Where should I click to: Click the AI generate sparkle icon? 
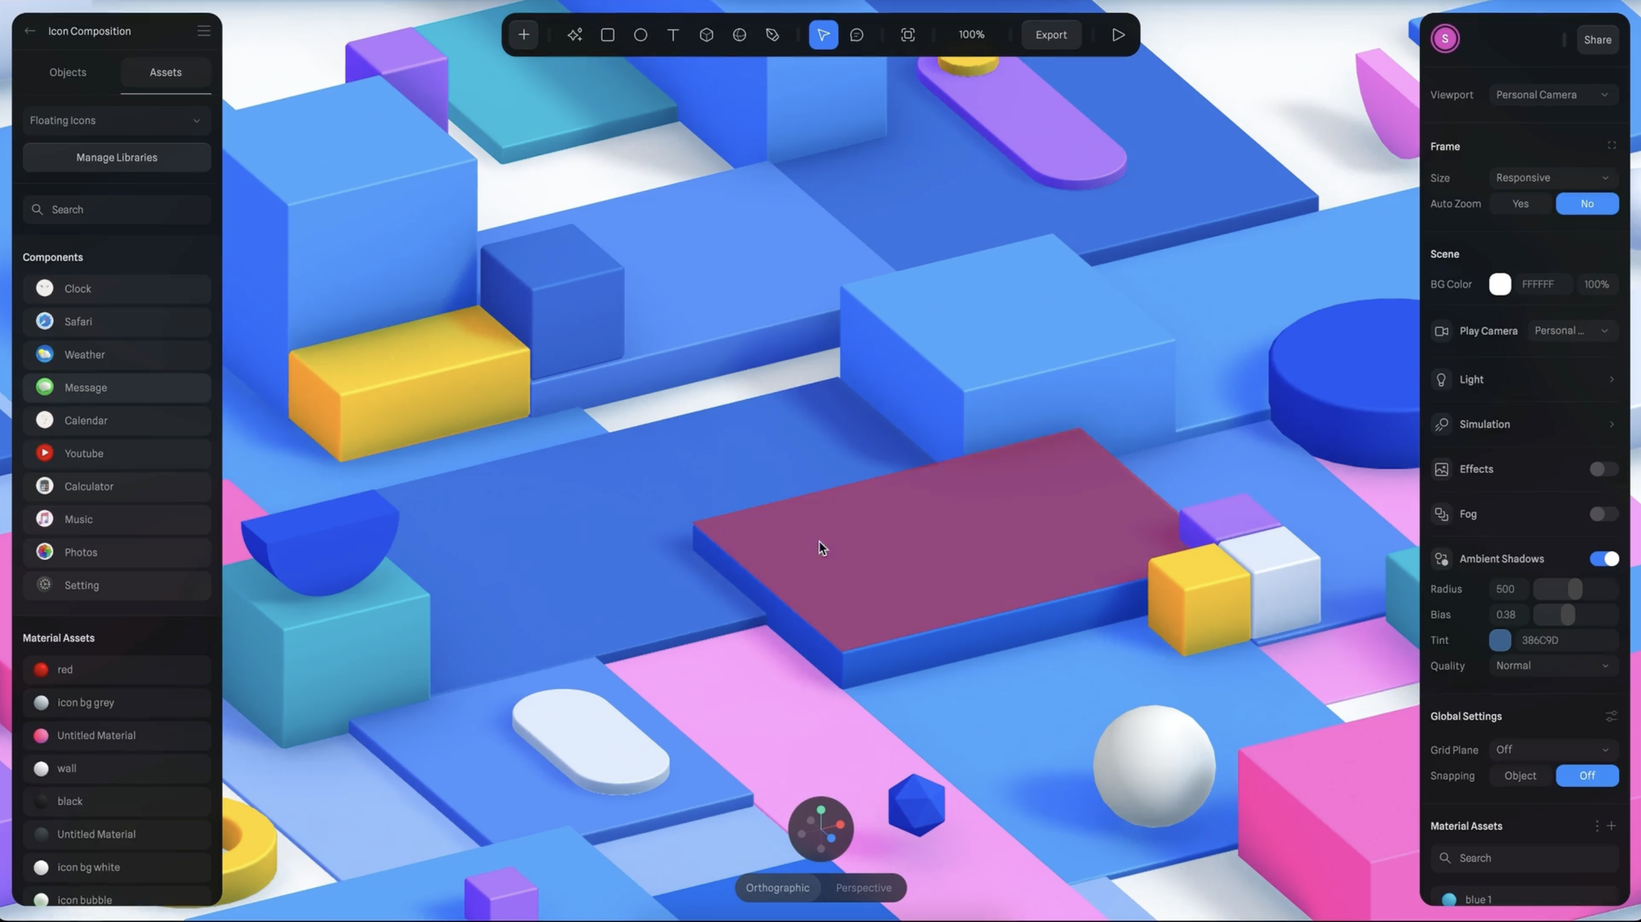574,35
